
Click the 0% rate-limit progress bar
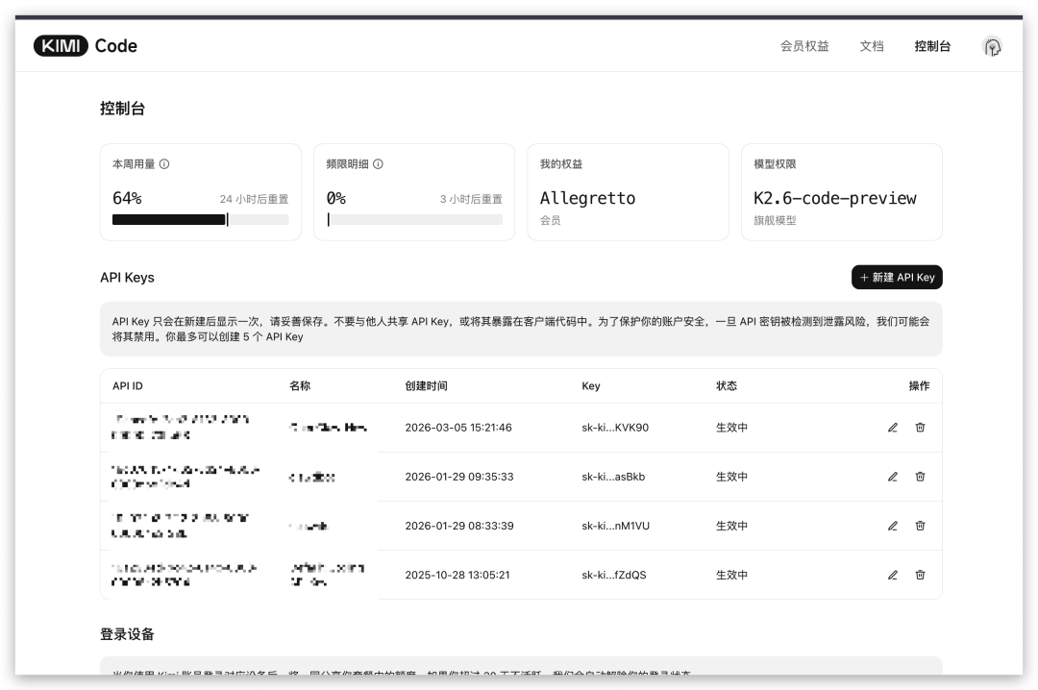click(x=414, y=220)
